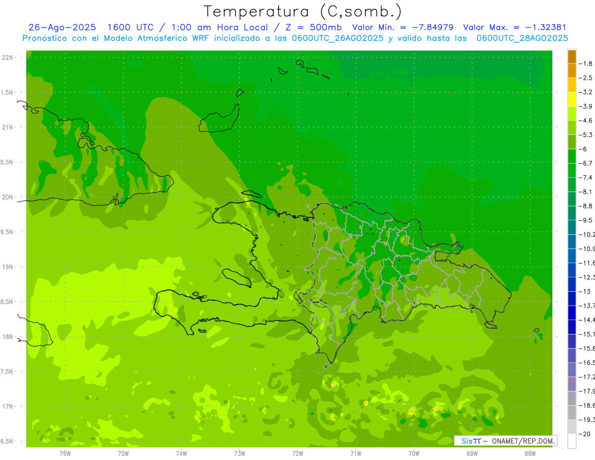
Task: Click the legend value "-9.5"
Action: (586, 220)
